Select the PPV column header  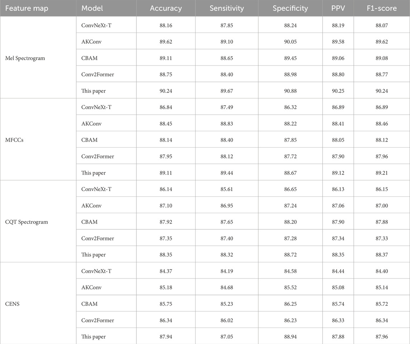click(338, 9)
